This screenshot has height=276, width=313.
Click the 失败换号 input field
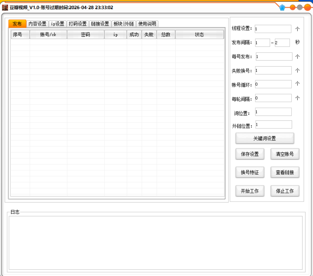click(x=273, y=70)
